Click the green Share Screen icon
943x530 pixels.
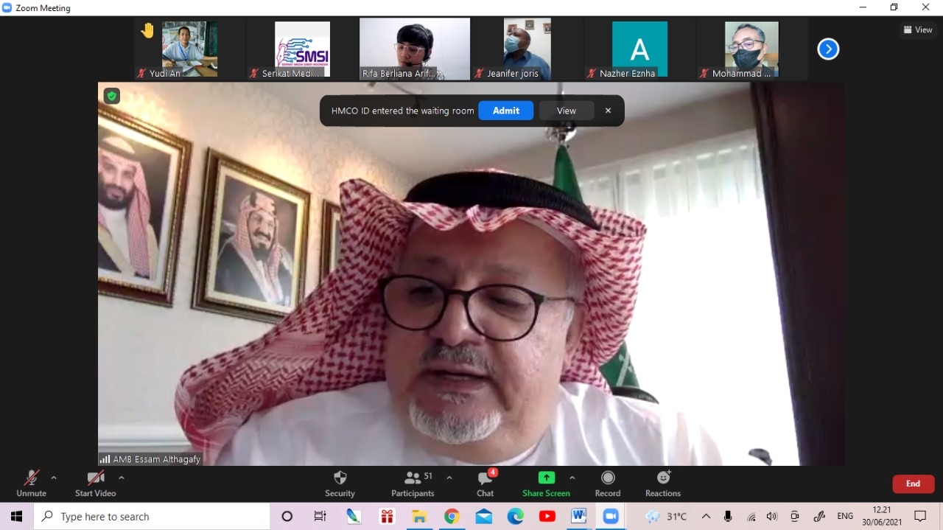click(x=546, y=478)
